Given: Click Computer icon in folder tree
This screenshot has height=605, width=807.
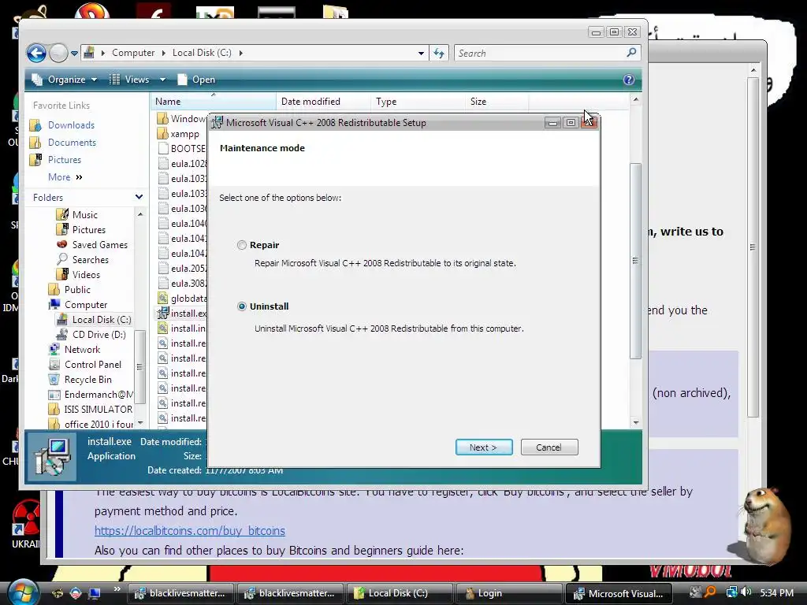Looking at the screenshot, I should [x=54, y=305].
